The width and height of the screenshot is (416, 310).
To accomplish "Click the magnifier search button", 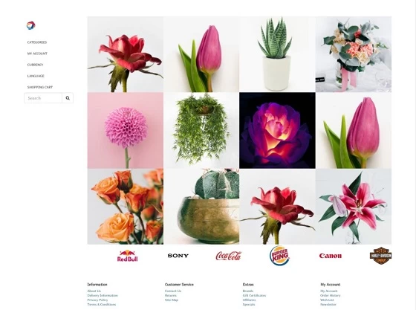I will click(68, 98).
